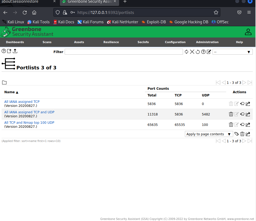Image resolution: width=256 pixels, height=221 pixels.
Task: Bookmark this page with the star icon
Action: (216, 12)
